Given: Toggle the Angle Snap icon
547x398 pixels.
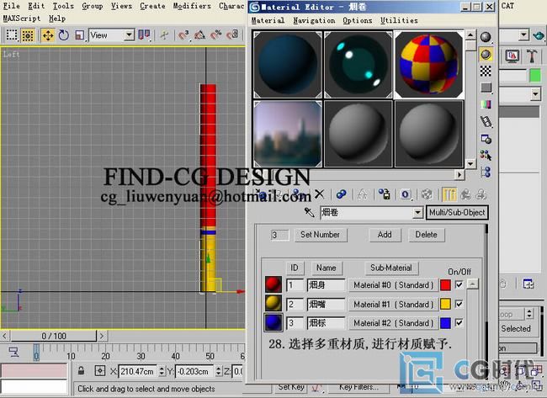Looking at the screenshot, I should pyautogui.click(x=199, y=35).
